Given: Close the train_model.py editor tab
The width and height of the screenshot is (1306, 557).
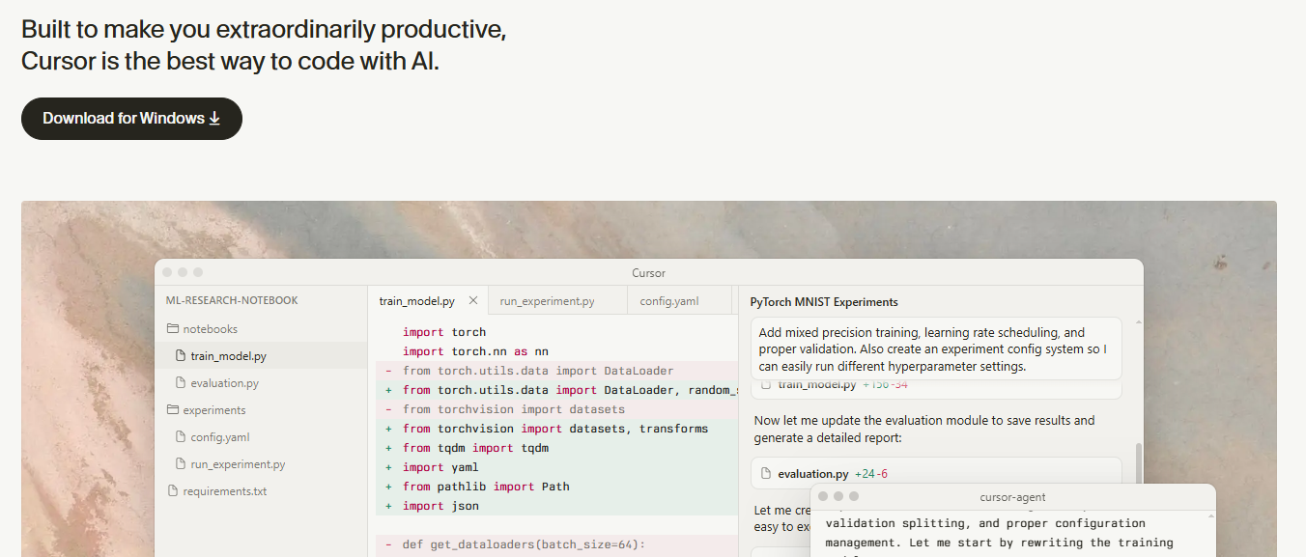Looking at the screenshot, I should [473, 301].
